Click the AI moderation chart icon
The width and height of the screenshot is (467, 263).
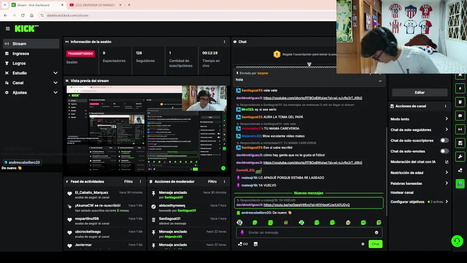click(447, 162)
